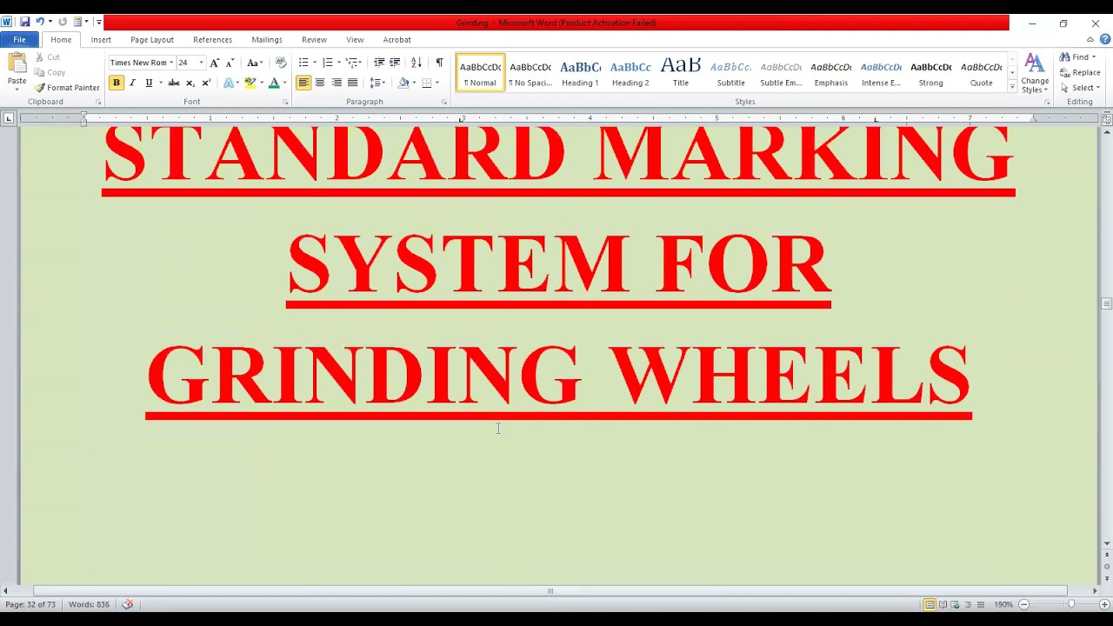The width and height of the screenshot is (1113, 626).
Task: Toggle Show/Hide paragraph marks
Action: [439, 63]
